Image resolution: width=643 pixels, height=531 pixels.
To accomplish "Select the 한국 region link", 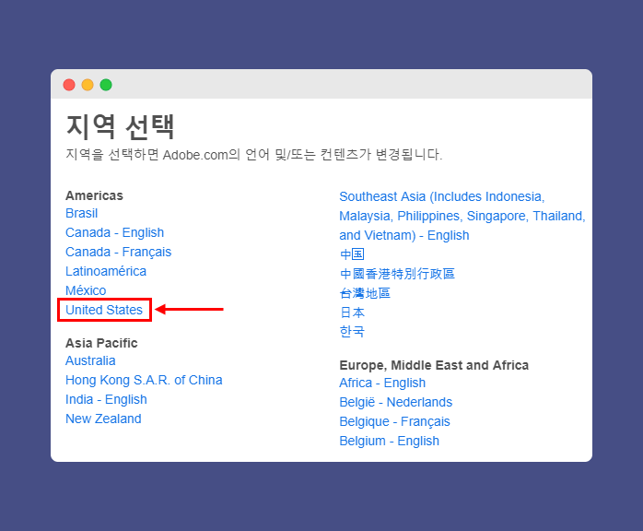I will 352,332.
